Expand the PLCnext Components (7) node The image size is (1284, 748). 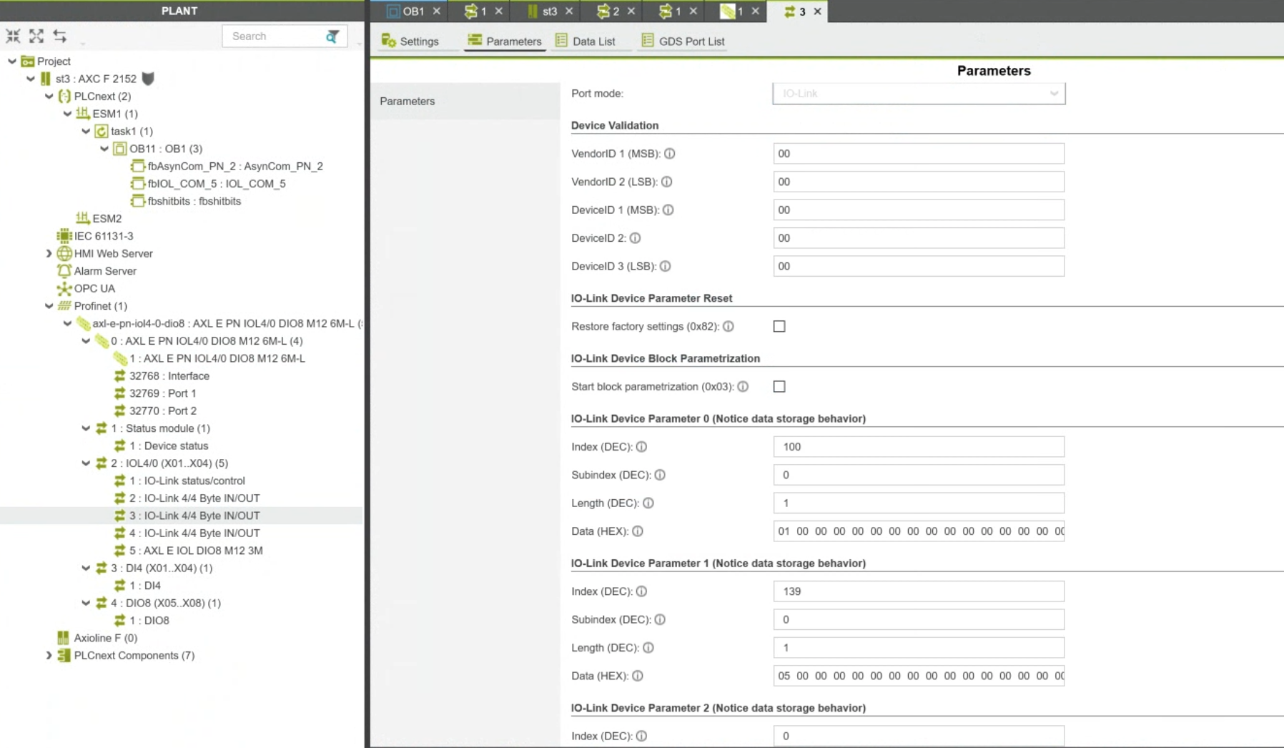(49, 656)
